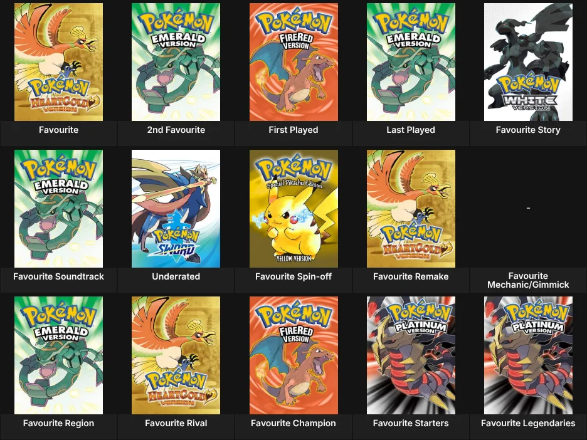Screen dimensions: 587x440
Task: Open the FireRed cover above Favourite Champion
Action: pyautogui.click(x=293, y=355)
